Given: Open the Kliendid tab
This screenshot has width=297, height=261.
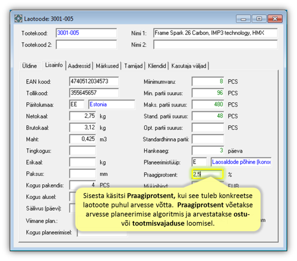Looking at the screenshot, I should 157,66.
